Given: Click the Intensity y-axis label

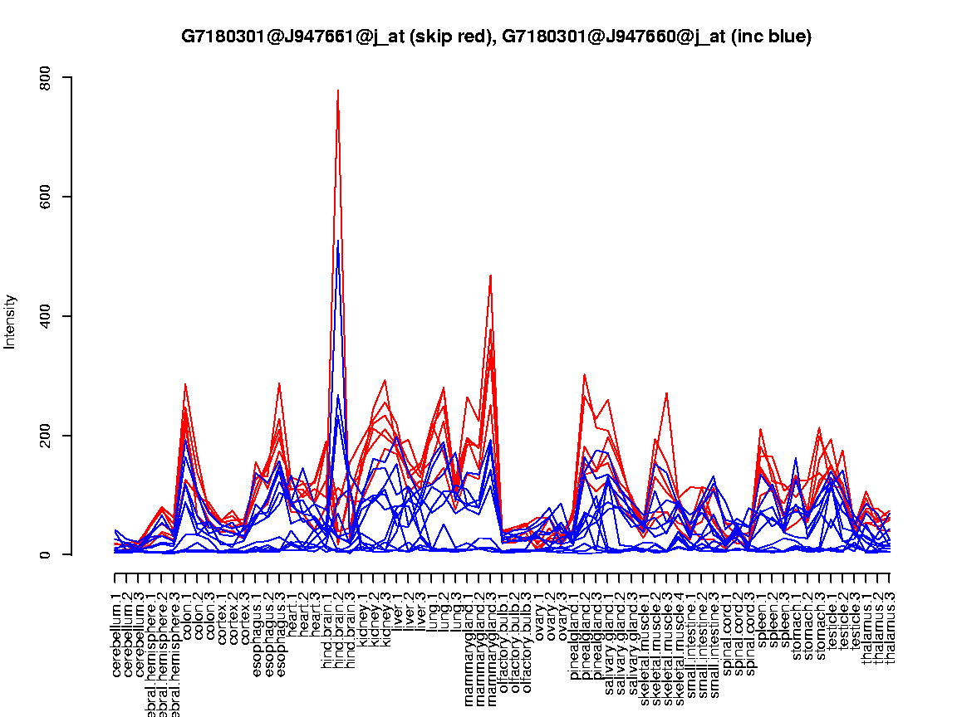Looking at the screenshot, I should (x=11, y=321).
